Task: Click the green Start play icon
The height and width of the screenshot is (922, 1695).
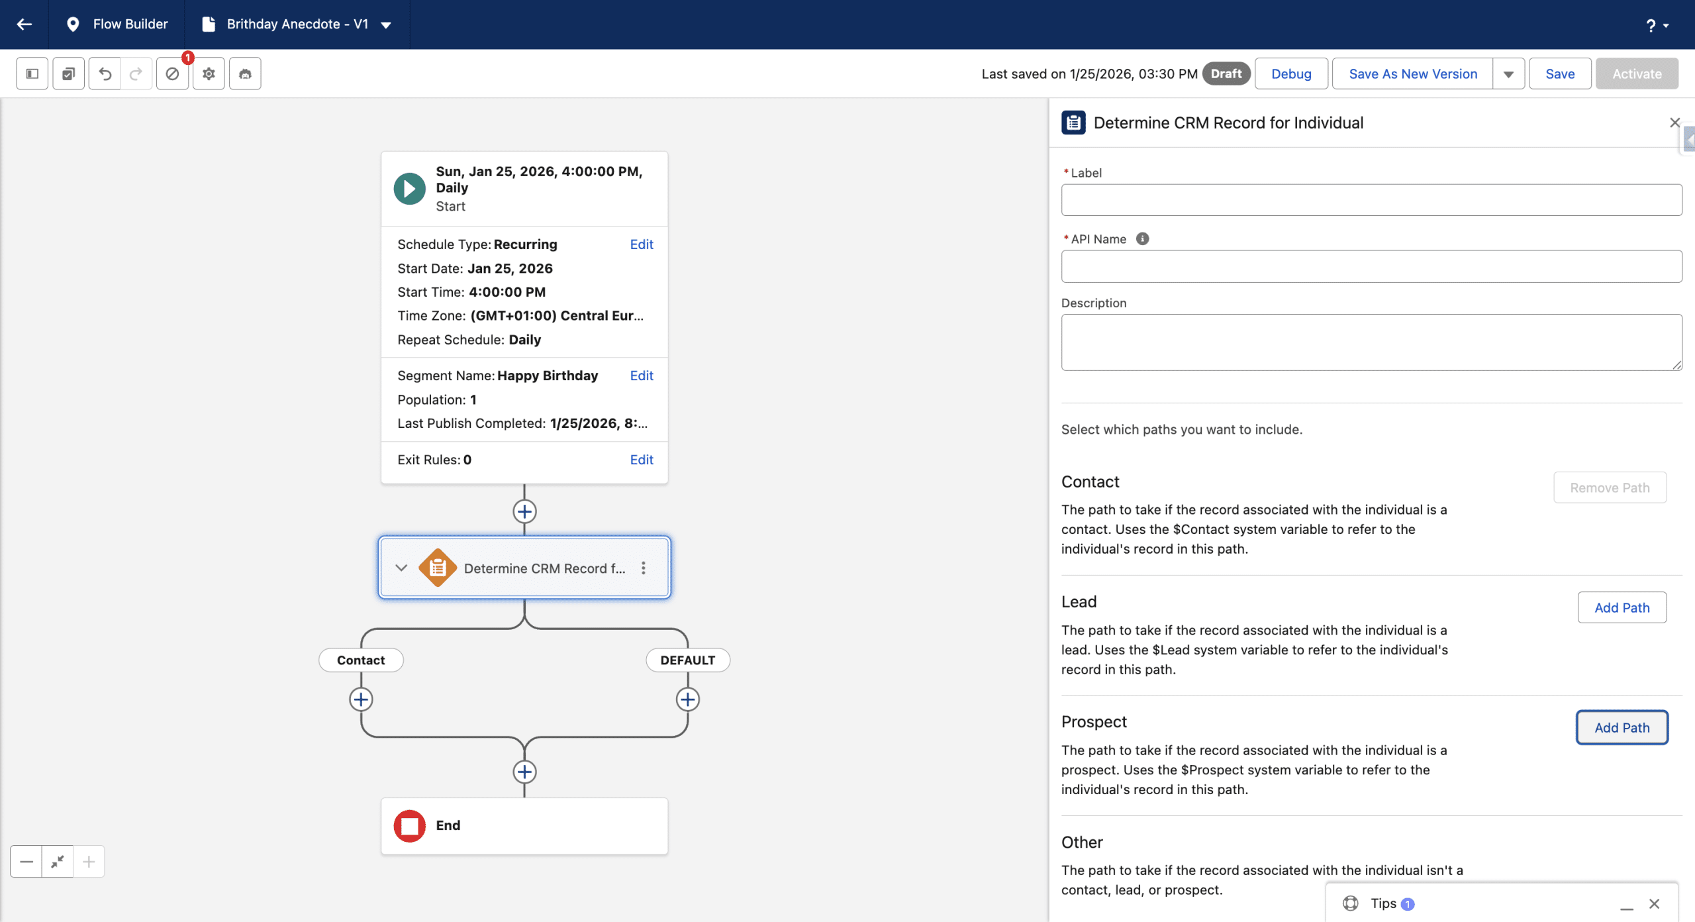Action: [409, 189]
